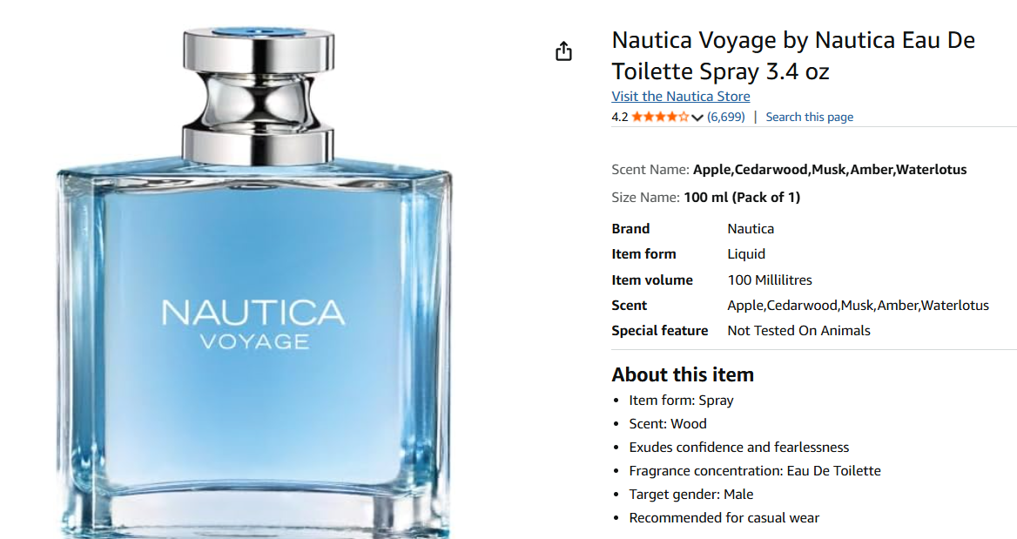Click the silver bottle cap in image
Viewport: 1017px width, 539px height.
pos(258,95)
